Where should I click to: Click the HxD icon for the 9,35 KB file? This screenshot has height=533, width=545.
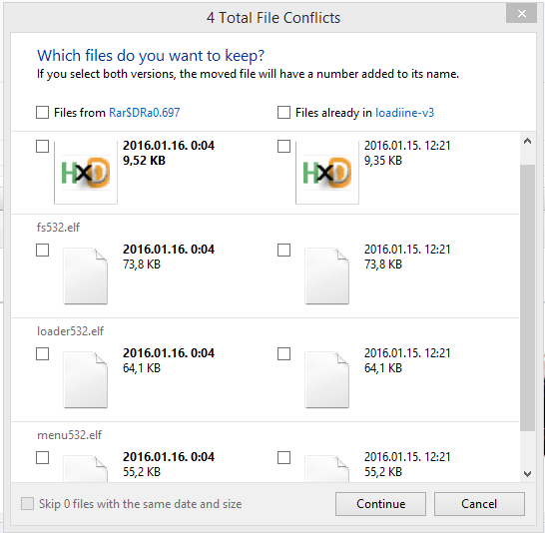pos(327,173)
